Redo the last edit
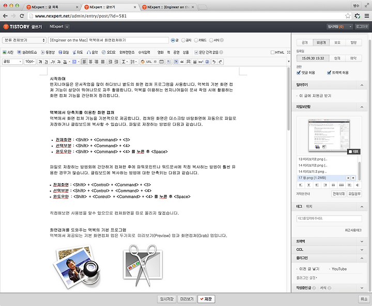The image size is (372, 306). 220,62
